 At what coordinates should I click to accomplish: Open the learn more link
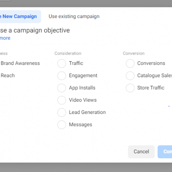tap(5, 38)
